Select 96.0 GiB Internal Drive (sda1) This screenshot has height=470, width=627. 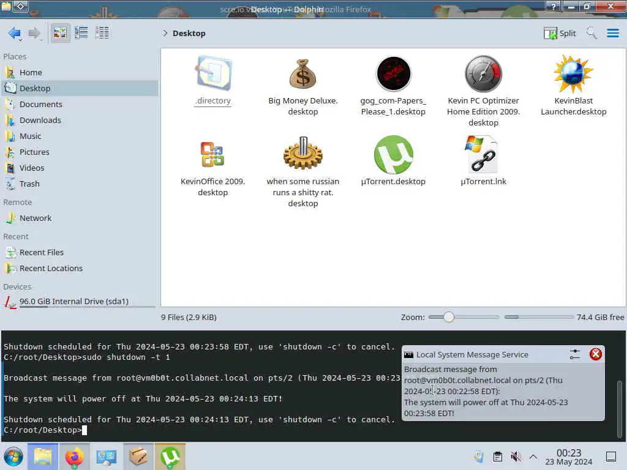click(80, 302)
